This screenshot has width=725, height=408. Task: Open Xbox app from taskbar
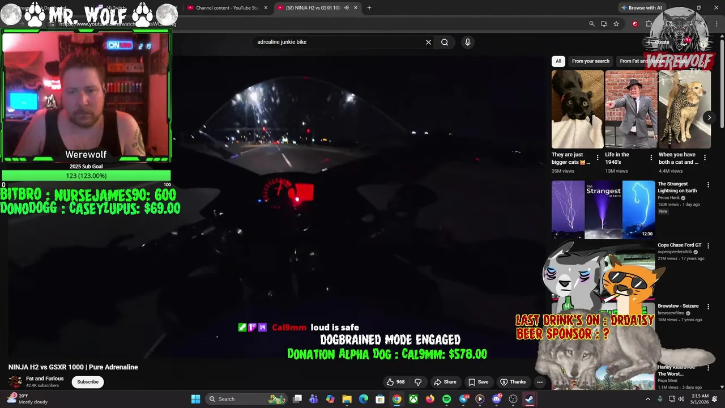[413, 399]
